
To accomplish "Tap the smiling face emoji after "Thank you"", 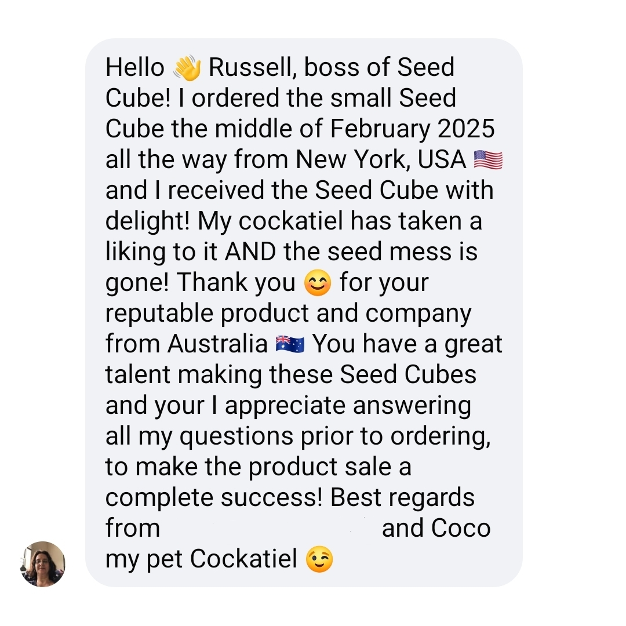I will point(318,283).
